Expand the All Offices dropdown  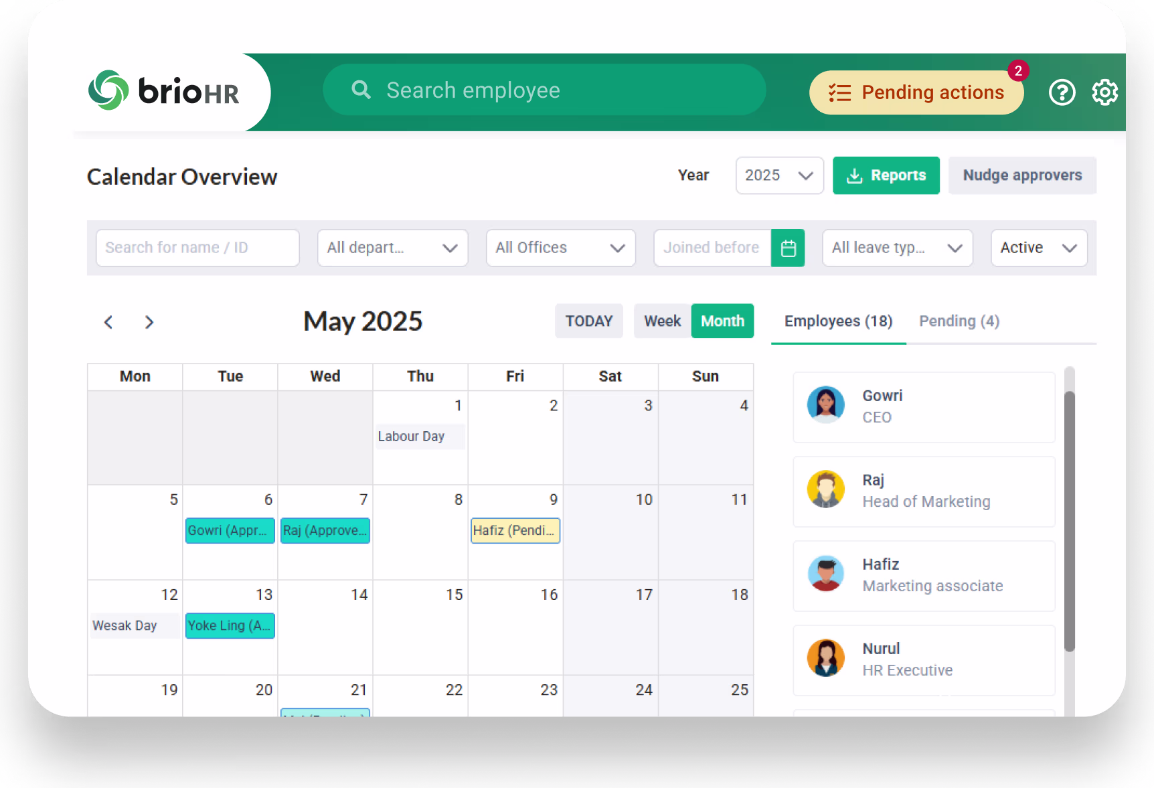[560, 248]
